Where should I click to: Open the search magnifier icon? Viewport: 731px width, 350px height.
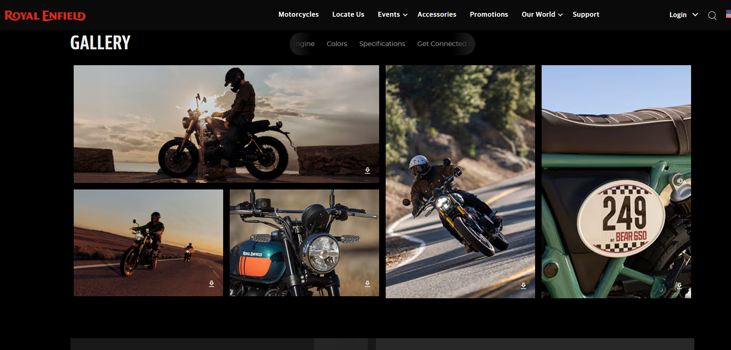tap(712, 15)
